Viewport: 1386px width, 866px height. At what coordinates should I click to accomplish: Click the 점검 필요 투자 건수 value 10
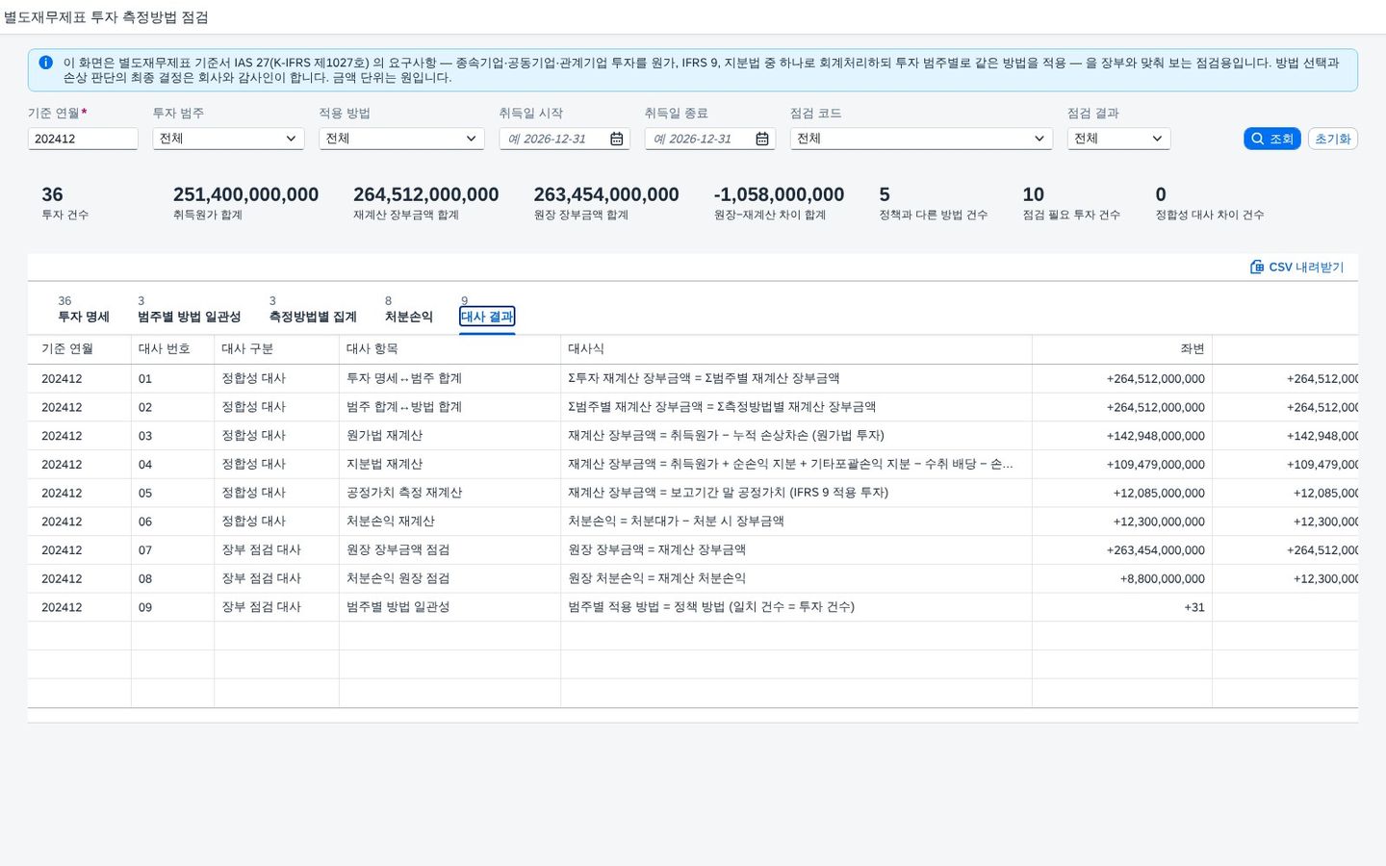tap(1033, 194)
